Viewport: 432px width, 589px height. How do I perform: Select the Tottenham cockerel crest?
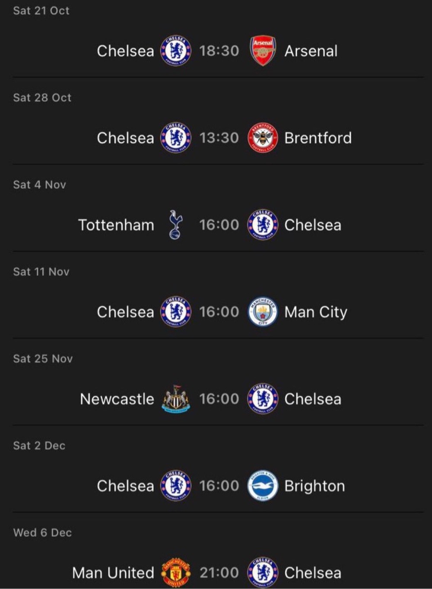point(175,225)
